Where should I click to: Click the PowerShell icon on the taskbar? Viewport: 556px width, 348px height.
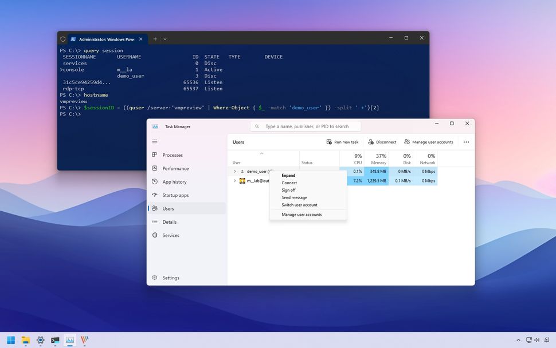tap(55, 339)
